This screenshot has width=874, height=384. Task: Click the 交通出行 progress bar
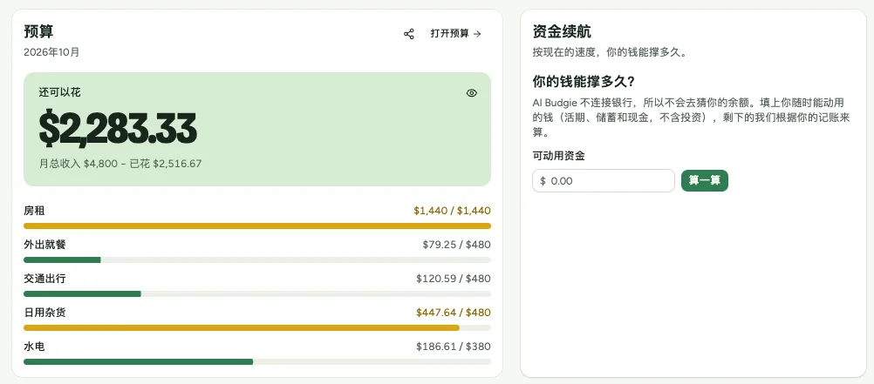[x=257, y=293]
